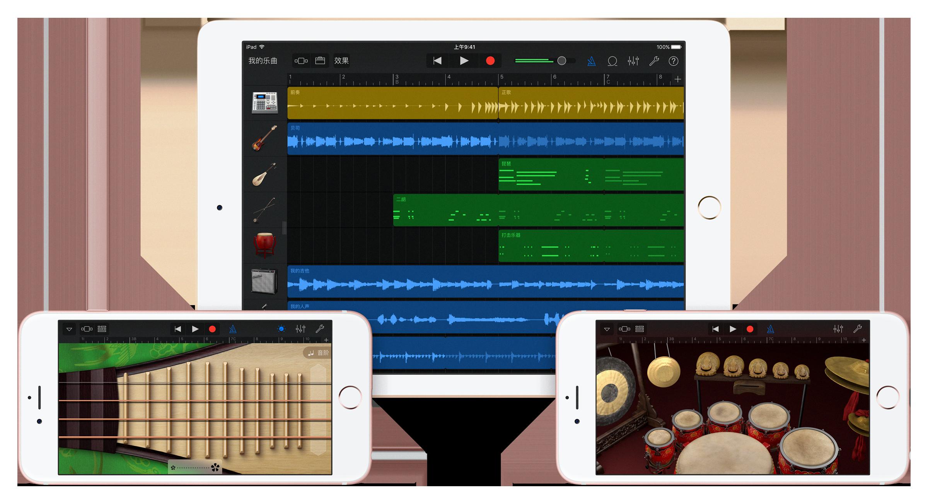Switch view icon on pipa iPhone

coord(87,329)
